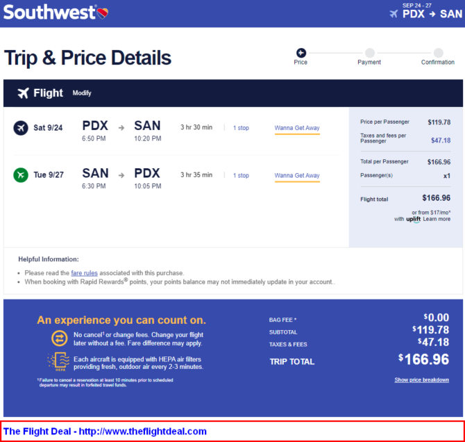Open the fare rules link
Viewport: 465px width, 442px height.
[83, 273]
